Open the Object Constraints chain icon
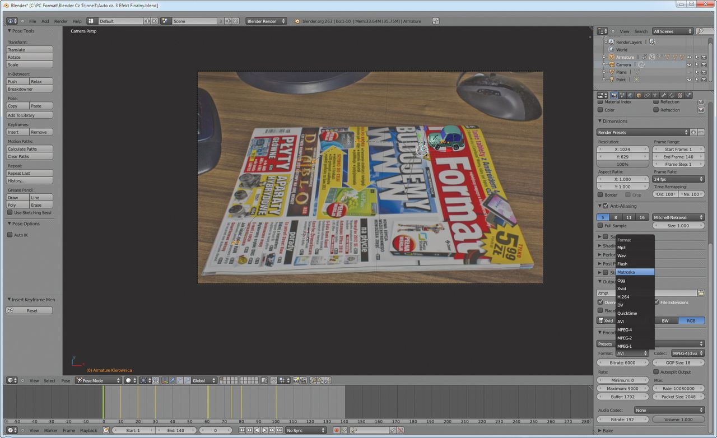717x438 pixels. click(x=647, y=95)
